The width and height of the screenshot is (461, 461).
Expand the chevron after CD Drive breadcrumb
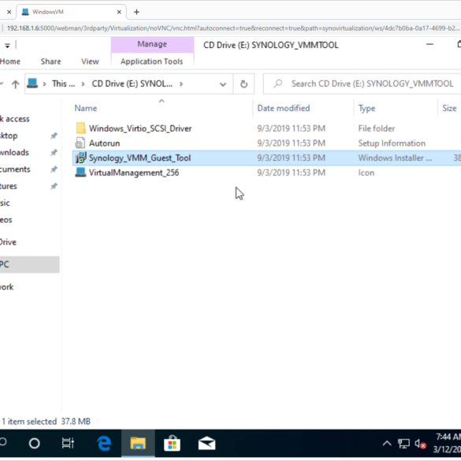[181, 84]
